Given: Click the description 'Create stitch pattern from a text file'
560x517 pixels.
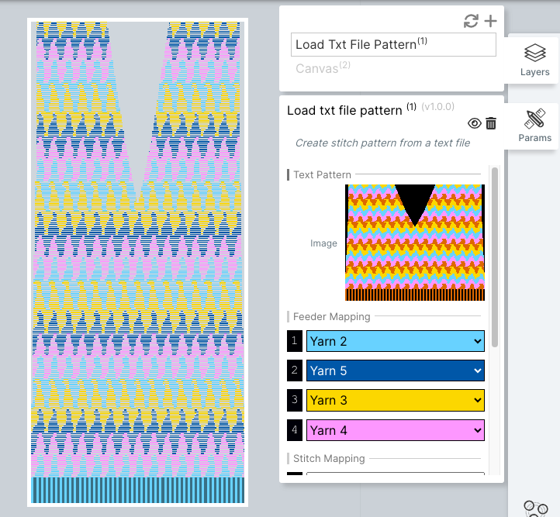Looking at the screenshot, I should [382, 143].
